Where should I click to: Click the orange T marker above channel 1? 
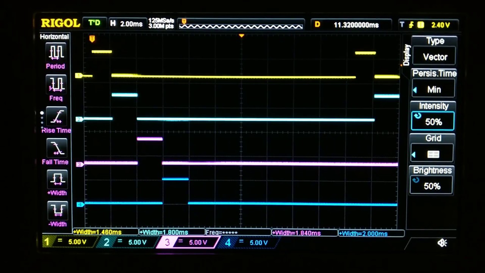coord(92,39)
